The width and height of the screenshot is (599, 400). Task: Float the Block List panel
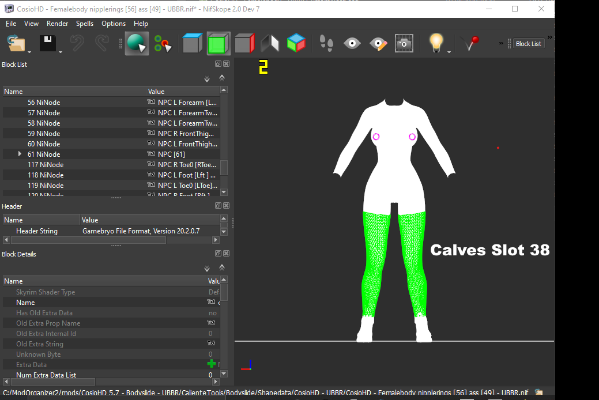tap(218, 64)
